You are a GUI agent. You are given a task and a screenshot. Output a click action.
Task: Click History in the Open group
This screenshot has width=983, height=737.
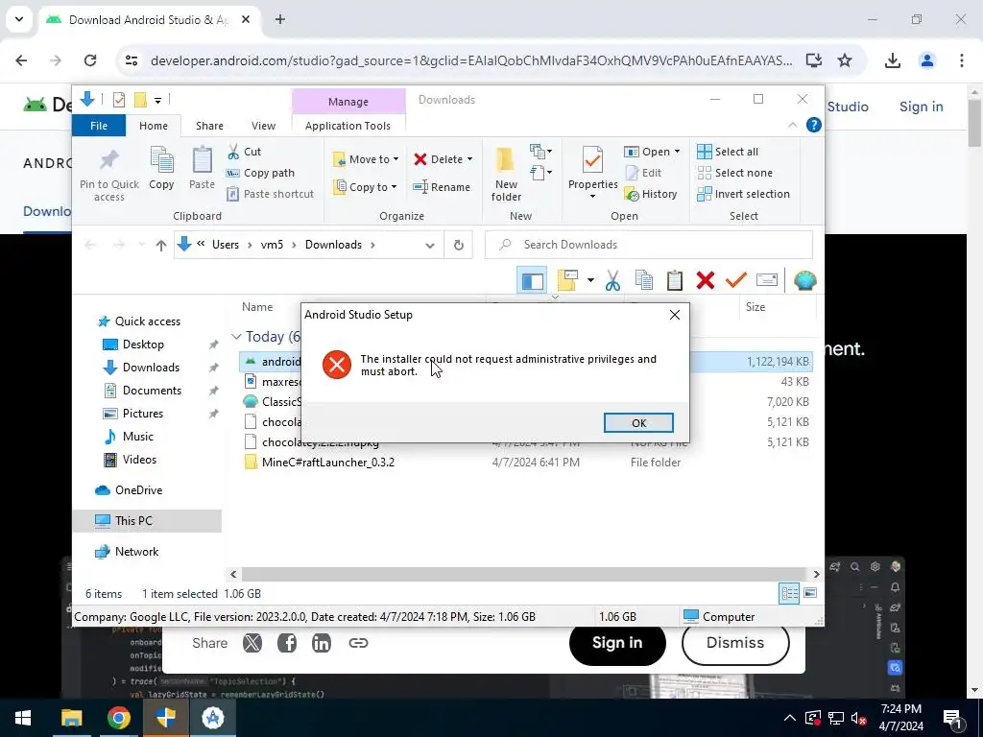(x=652, y=194)
